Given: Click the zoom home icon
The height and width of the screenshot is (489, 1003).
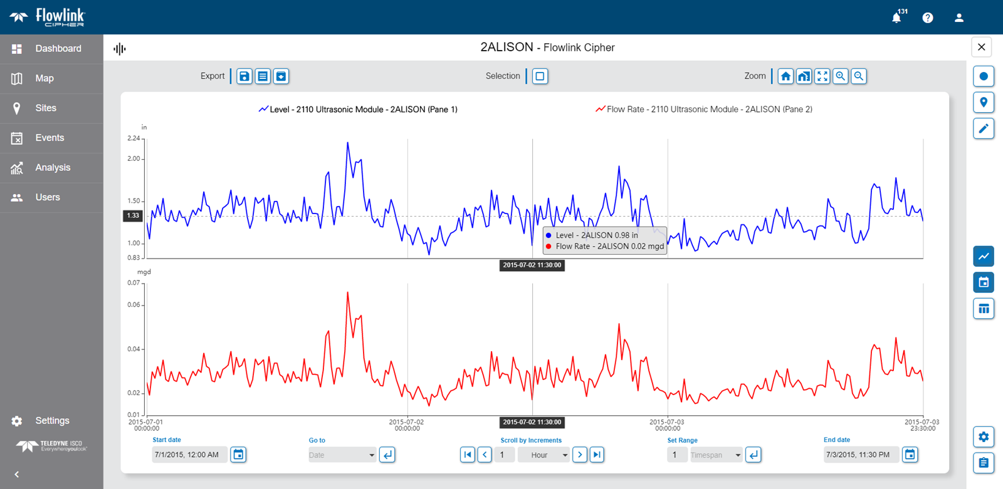Looking at the screenshot, I should [785, 76].
